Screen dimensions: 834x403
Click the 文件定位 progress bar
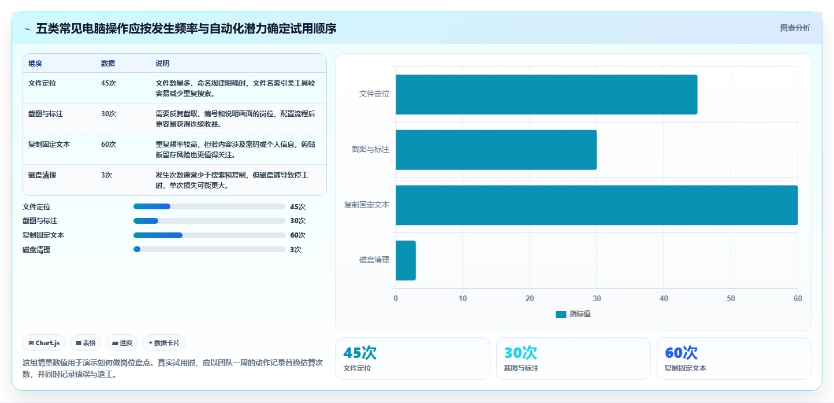pyautogui.click(x=209, y=206)
